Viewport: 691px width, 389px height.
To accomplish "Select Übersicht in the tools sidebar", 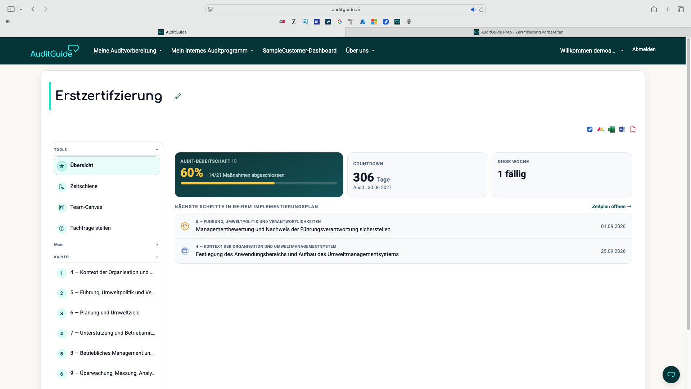I will [107, 166].
